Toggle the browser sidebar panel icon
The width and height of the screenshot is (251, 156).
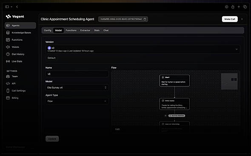pos(7,7)
